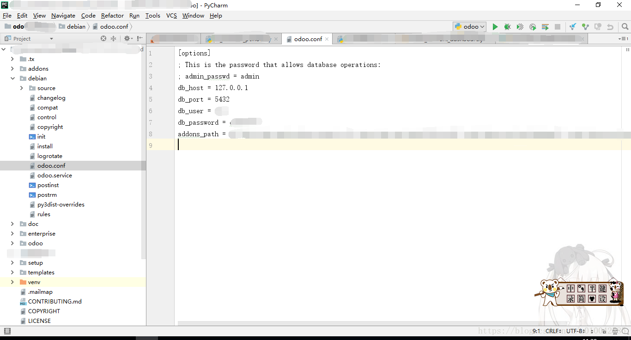Viewport: 631px width, 340px height.
Task: Open the CRLF line separator selector
Action: pyautogui.click(x=554, y=331)
